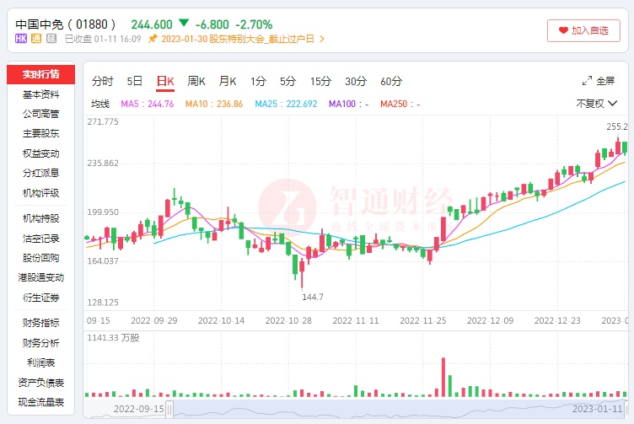This screenshot has width=634, height=424.
Task: Toggle the MA25 moving average line
Action: coord(286,104)
